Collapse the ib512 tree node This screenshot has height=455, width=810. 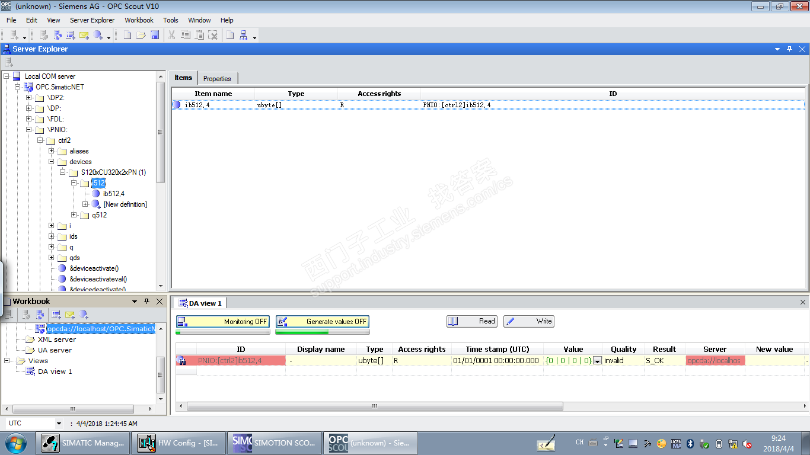(x=74, y=183)
